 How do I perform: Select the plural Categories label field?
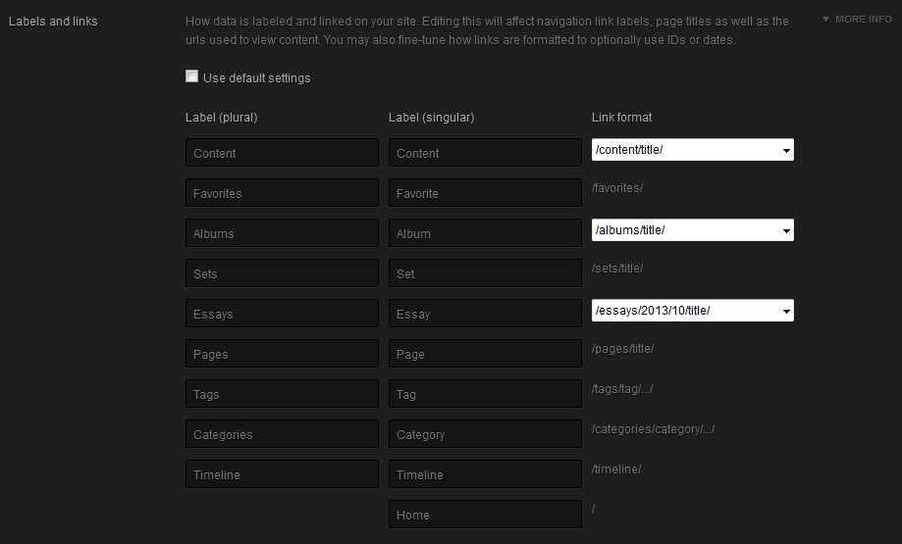coord(282,434)
